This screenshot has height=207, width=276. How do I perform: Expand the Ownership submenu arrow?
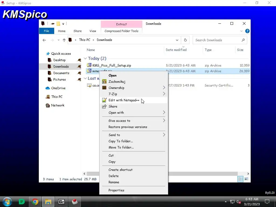coord(164,88)
